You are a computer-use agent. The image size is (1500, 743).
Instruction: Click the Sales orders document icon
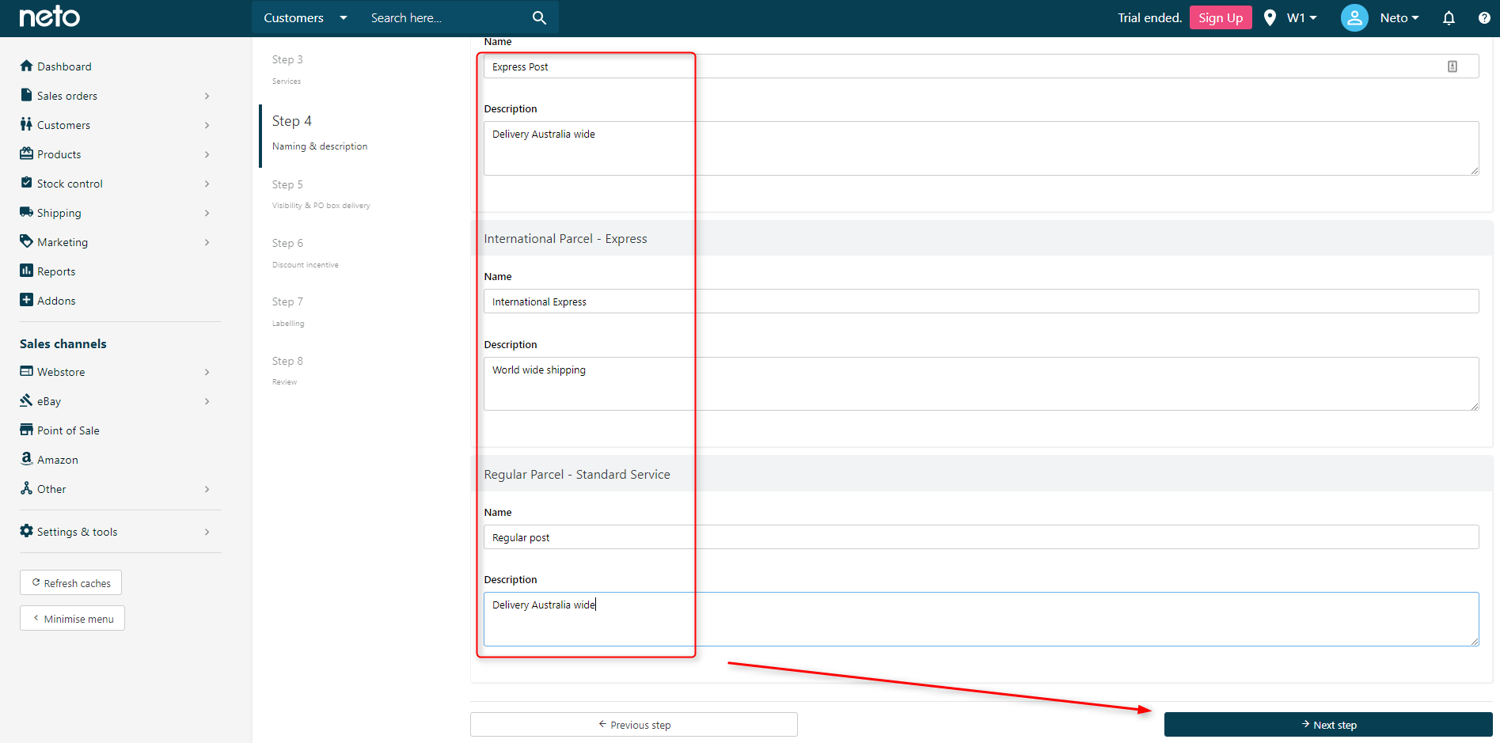click(26, 95)
